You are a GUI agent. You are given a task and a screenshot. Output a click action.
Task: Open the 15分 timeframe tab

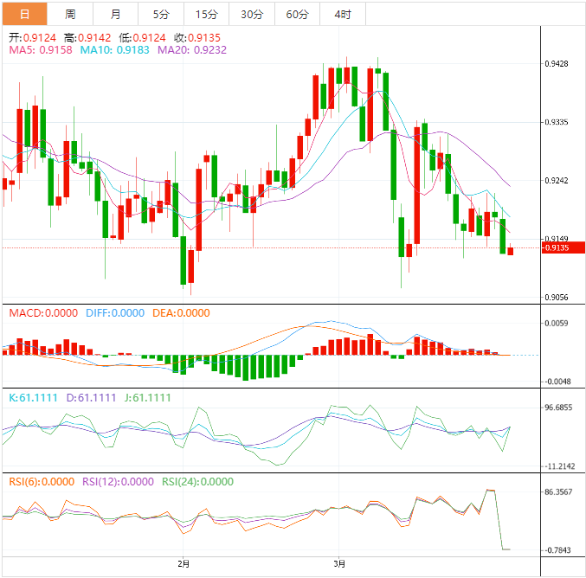click(x=207, y=14)
